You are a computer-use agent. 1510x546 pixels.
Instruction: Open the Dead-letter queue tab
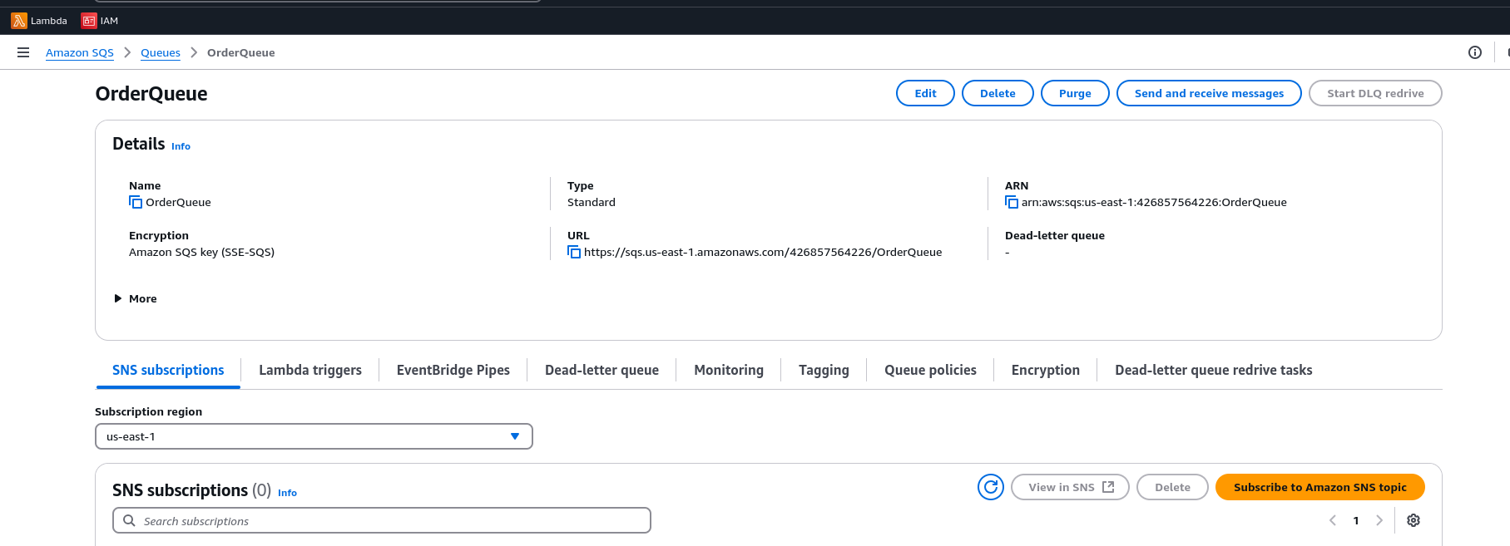click(x=602, y=370)
